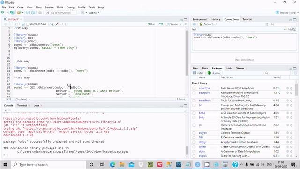Click the Update packages green icon

coord(209,73)
